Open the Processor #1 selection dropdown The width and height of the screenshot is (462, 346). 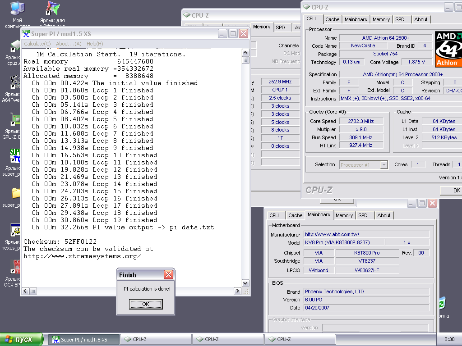(x=384, y=165)
